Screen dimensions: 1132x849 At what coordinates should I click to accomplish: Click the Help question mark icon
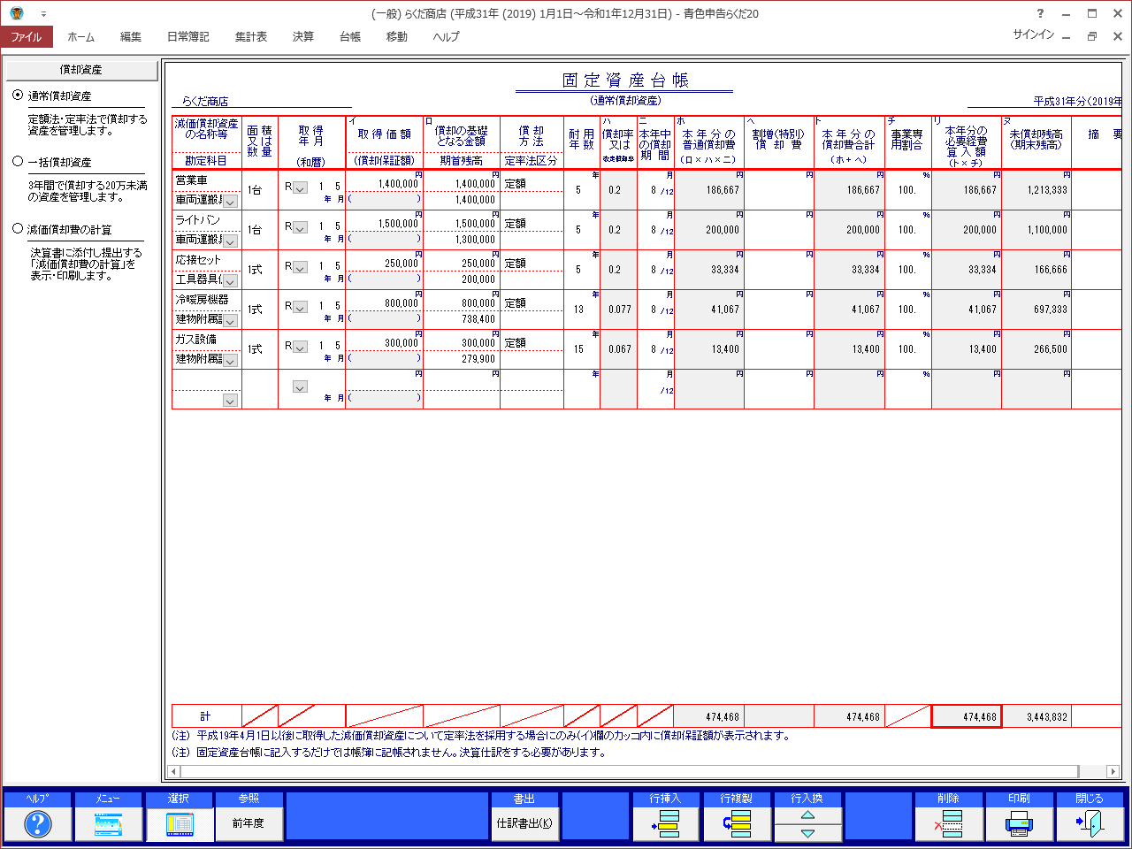(x=37, y=823)
